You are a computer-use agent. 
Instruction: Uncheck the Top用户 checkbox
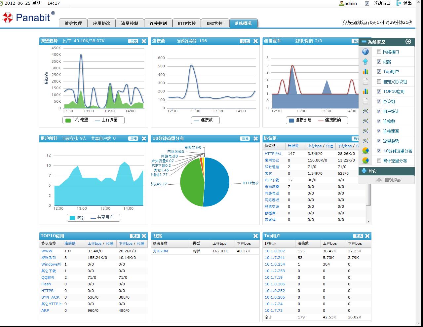(x=379, y=72)
